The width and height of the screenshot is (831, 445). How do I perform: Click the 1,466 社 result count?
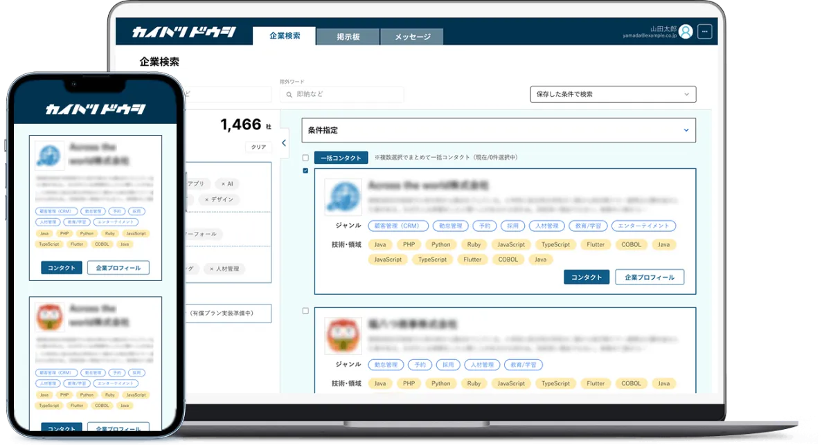coord(245,125)
